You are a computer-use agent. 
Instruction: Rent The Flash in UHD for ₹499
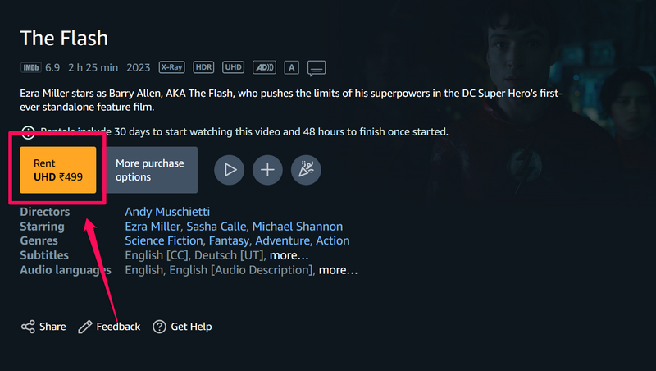pyautogui.click(x=58, y=170)
